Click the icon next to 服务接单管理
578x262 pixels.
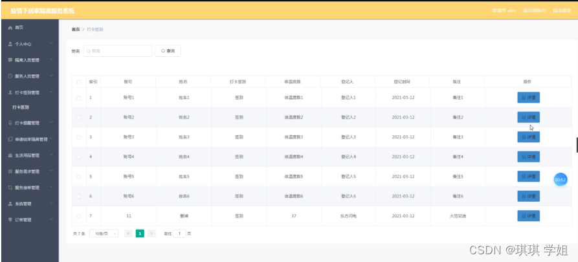pyautogui.click(x=10, y=188)
